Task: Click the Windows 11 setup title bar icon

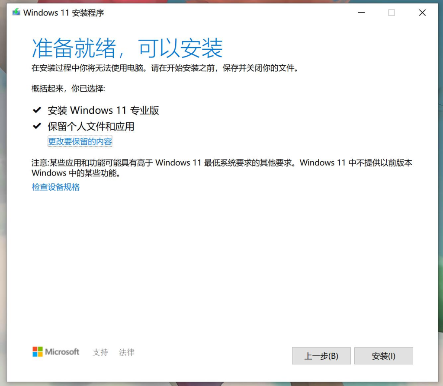Action: 16,12
